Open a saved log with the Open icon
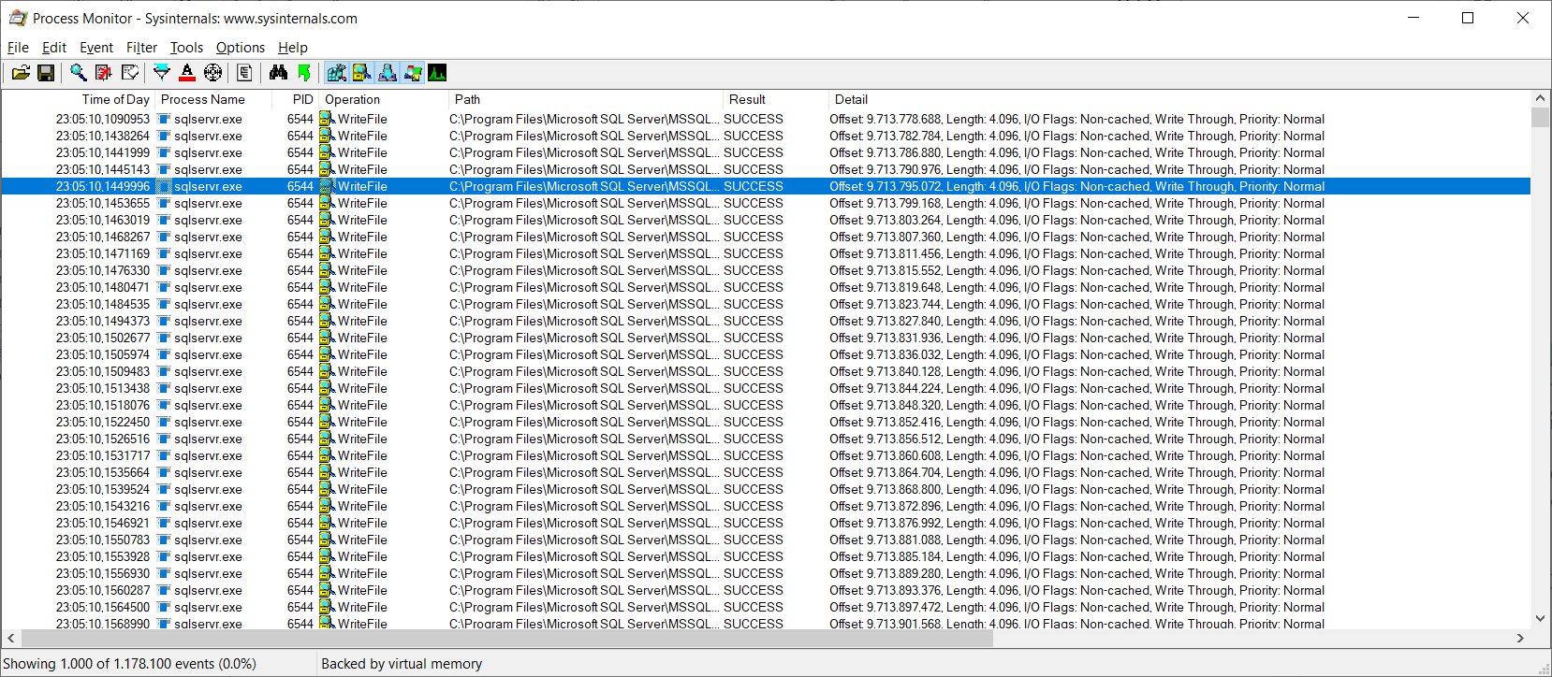This screenshot has height=677, width=1552. [x=21, y=73]
